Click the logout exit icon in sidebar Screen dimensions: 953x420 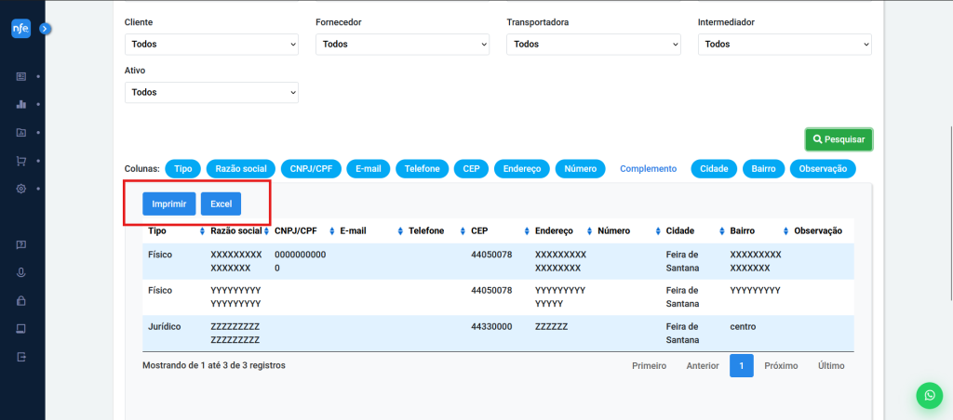pyautogui.click(x=21, y=356)
